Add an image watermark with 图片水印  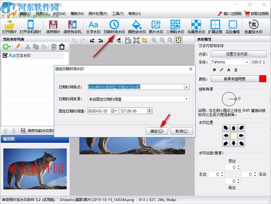pyautogui.click(x=156, y=27)
